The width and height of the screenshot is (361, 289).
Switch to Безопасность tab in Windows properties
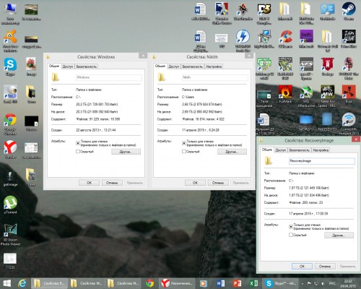tap(86, 66)
